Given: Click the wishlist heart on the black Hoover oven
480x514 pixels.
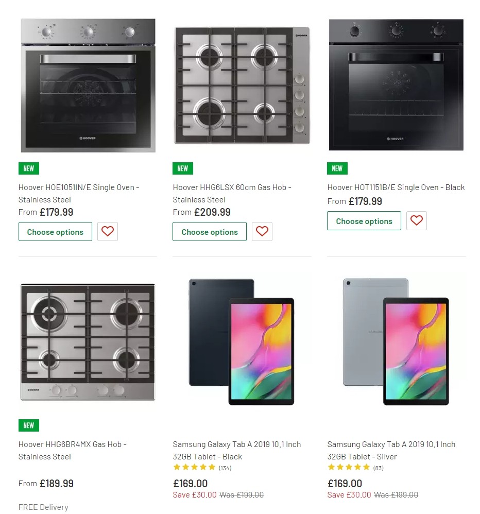Looking at the screenshot, I should point(417,220).
